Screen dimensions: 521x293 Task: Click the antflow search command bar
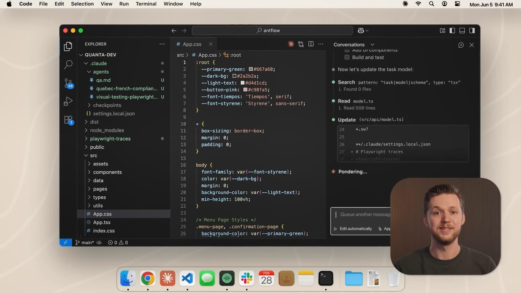[272, 30]
